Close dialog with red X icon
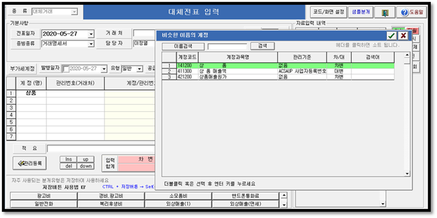The height and width of the screenshot is (218, 437). [403, 36]
